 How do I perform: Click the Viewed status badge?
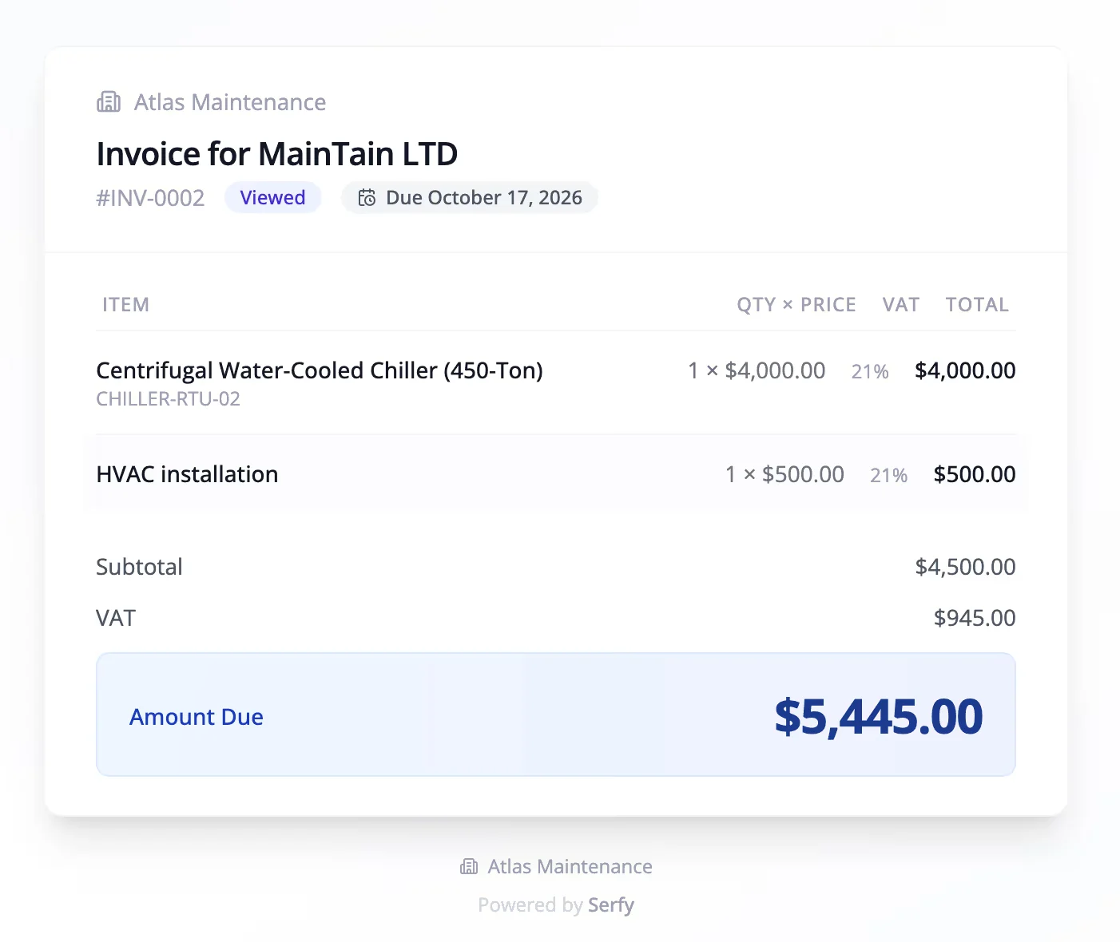click(x=272, y=198)
